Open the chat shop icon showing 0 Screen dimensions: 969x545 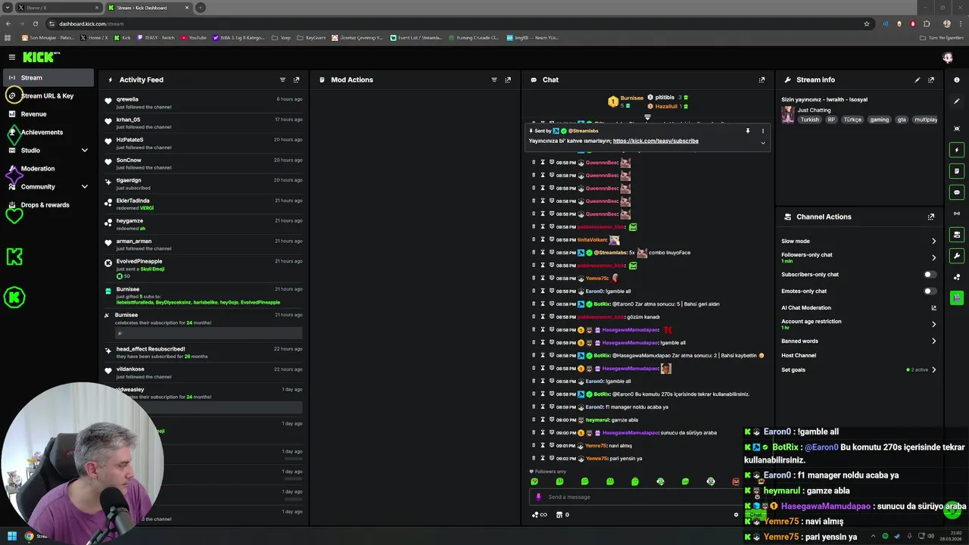pos(562,515)
